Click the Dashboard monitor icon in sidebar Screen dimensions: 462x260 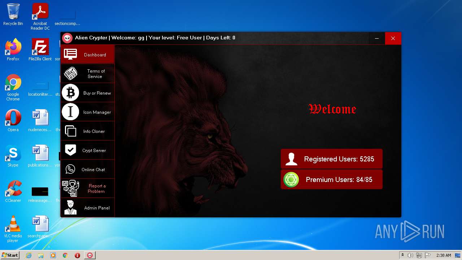(70, 55)
